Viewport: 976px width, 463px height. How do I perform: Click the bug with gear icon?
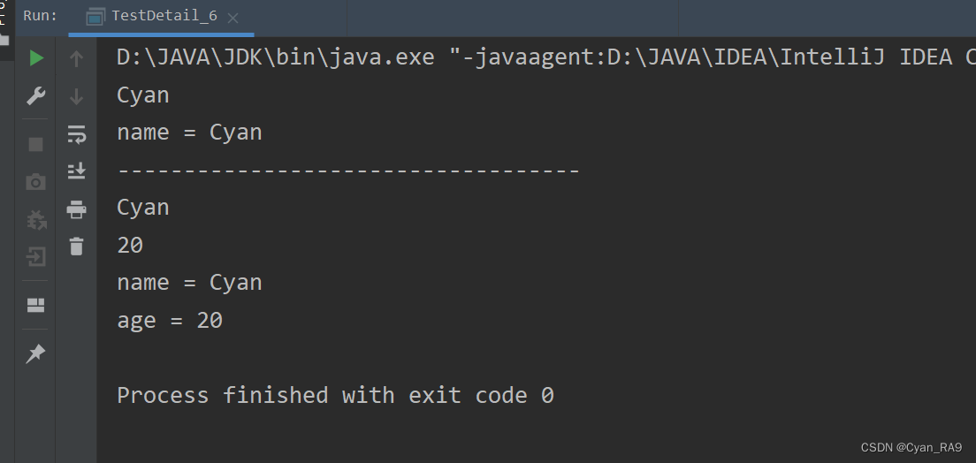click(x=35, y=219)
